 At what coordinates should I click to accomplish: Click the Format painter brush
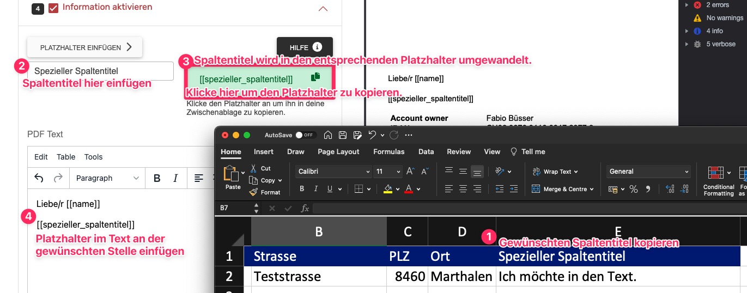click(254, 192)
